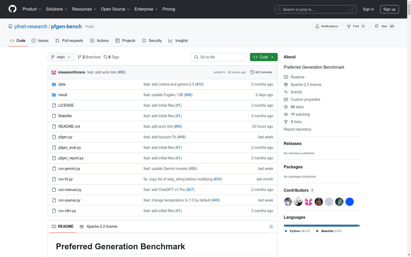Screen dimensions: 411x257
Task: Click the data folder icon
Action: click(54, 84)
